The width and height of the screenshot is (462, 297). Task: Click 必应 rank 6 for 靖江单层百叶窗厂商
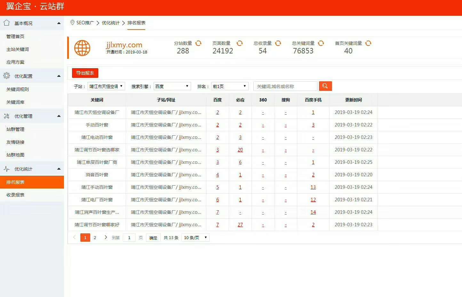coord(240,162)
